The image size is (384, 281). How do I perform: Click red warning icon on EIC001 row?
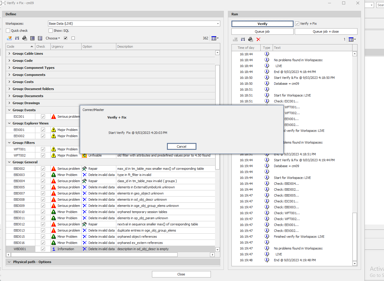(x=54, y=117)
